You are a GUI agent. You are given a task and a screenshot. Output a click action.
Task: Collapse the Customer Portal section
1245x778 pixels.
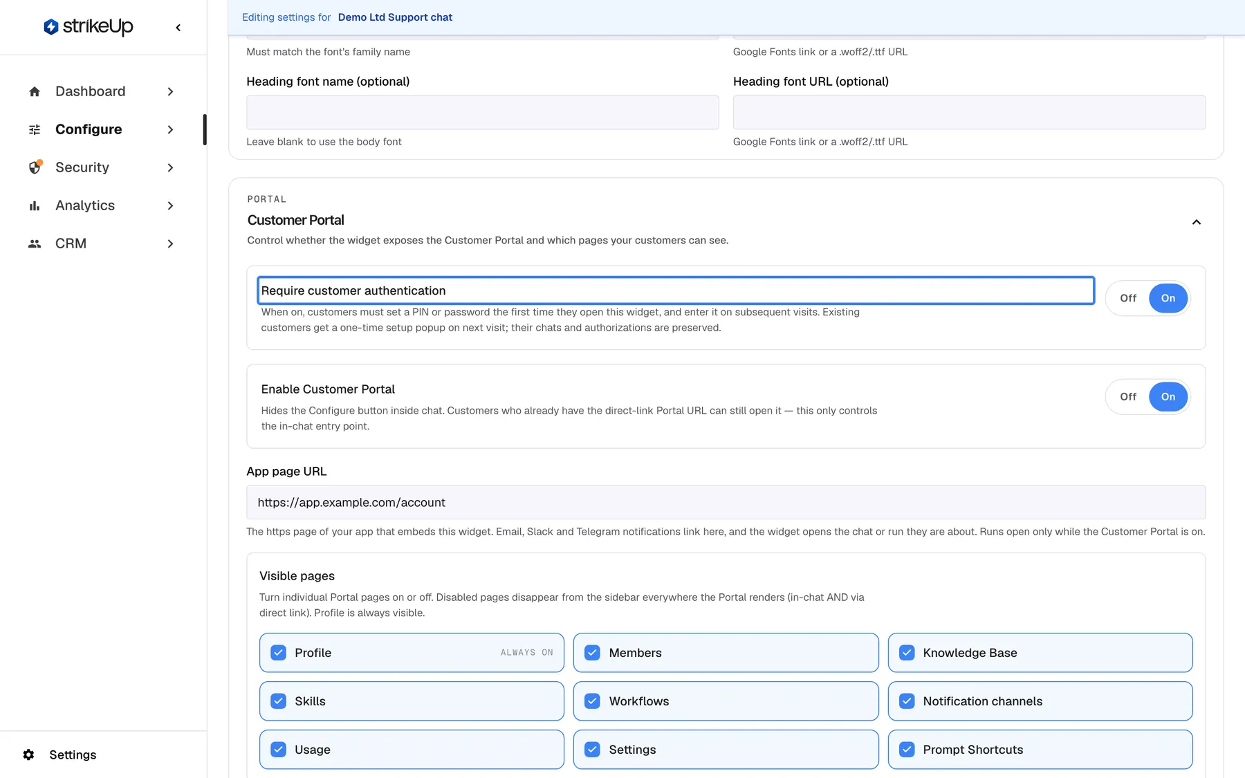point(1196,222)
